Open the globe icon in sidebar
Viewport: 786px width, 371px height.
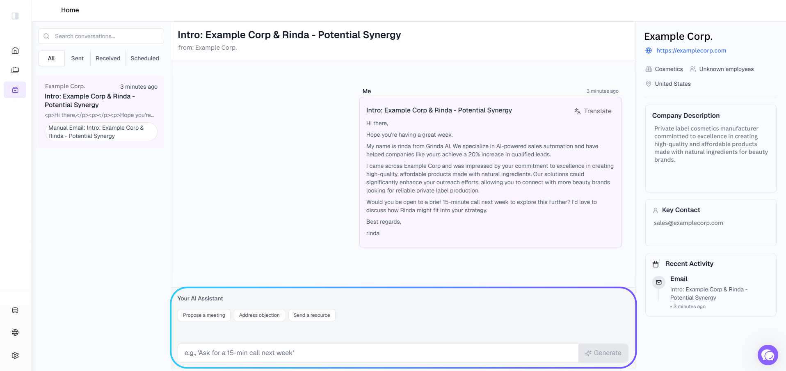[15, 332]
